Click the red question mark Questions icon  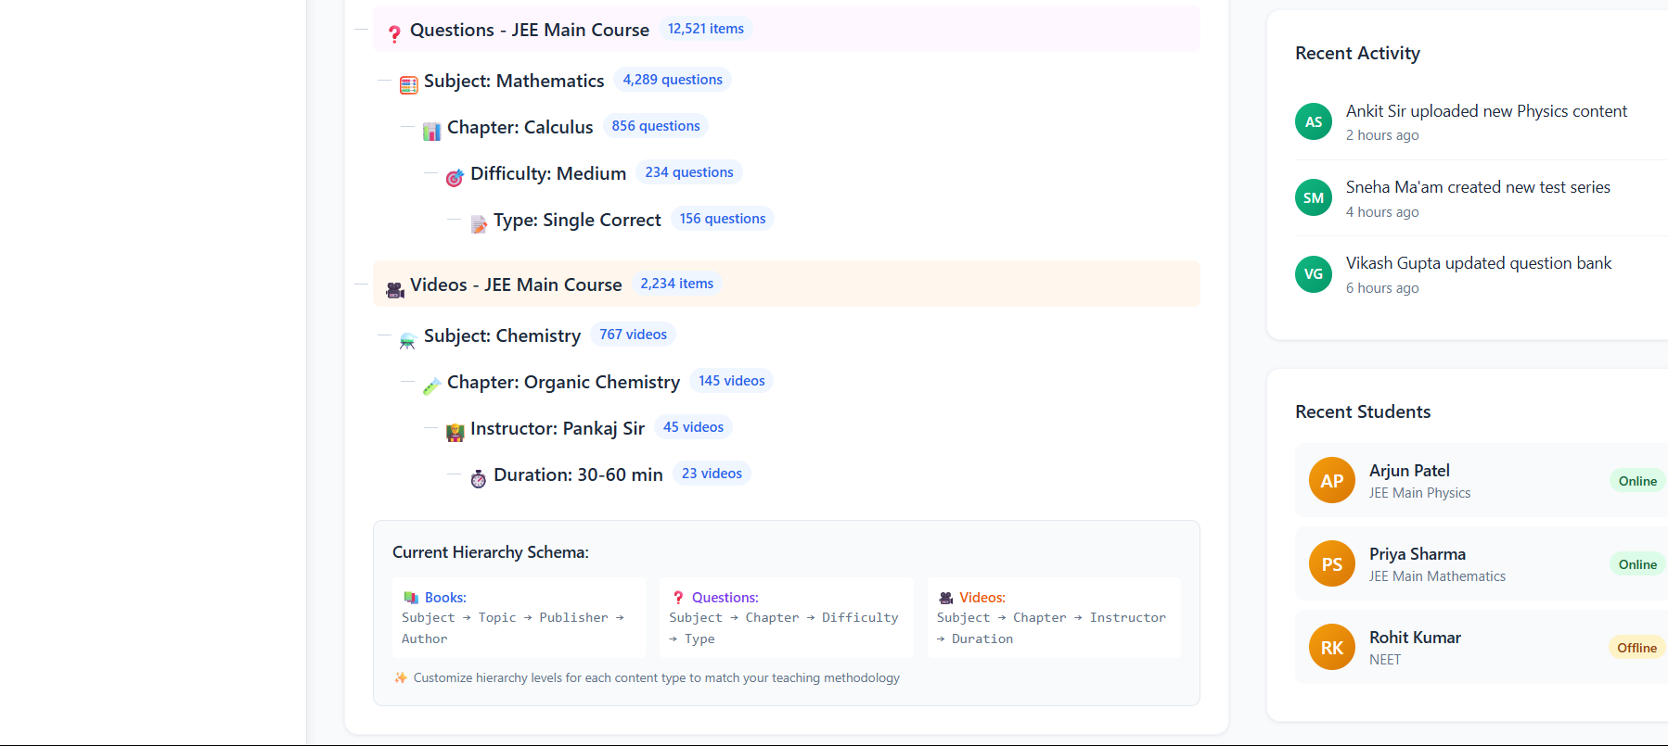click(394, 33)
